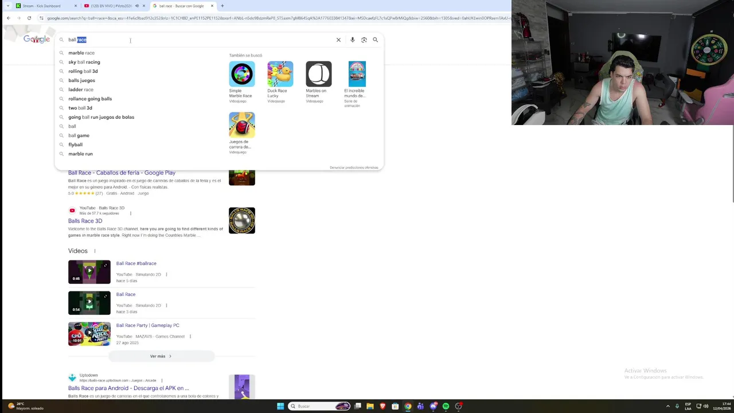Open the Balls Race 3D channel logo thumbnail
The image size is (734, 413).
pyautogui.click(x=241, y=220)
